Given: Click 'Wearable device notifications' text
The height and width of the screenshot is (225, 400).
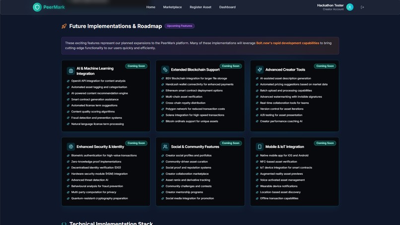Looking at the screenshot, I should coord(279,186).
